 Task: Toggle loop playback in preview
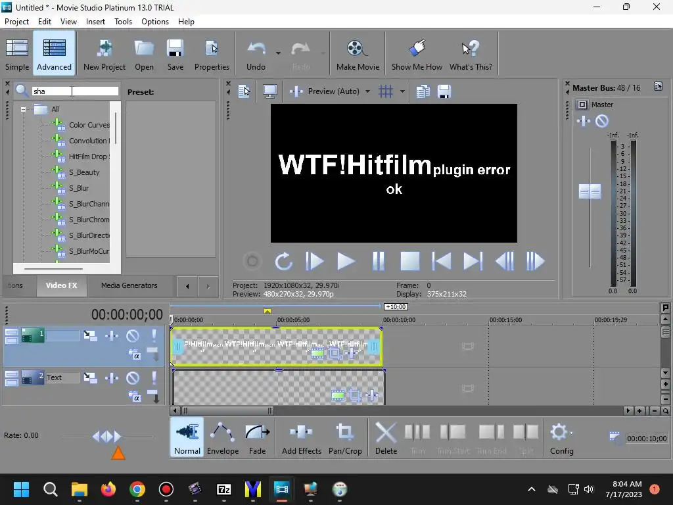283,261
